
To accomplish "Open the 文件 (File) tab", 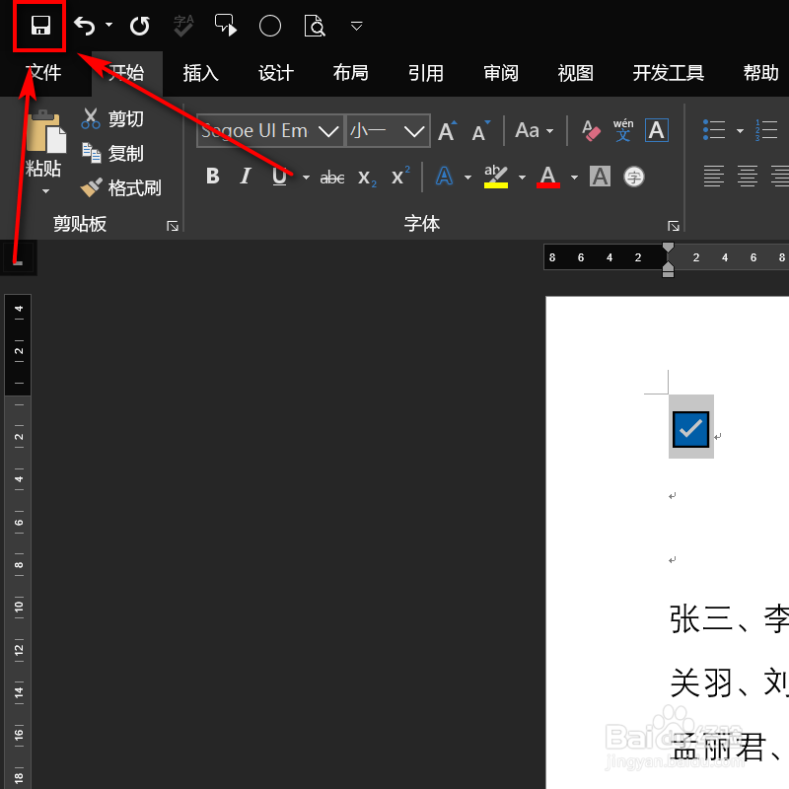I will point(43,73).
